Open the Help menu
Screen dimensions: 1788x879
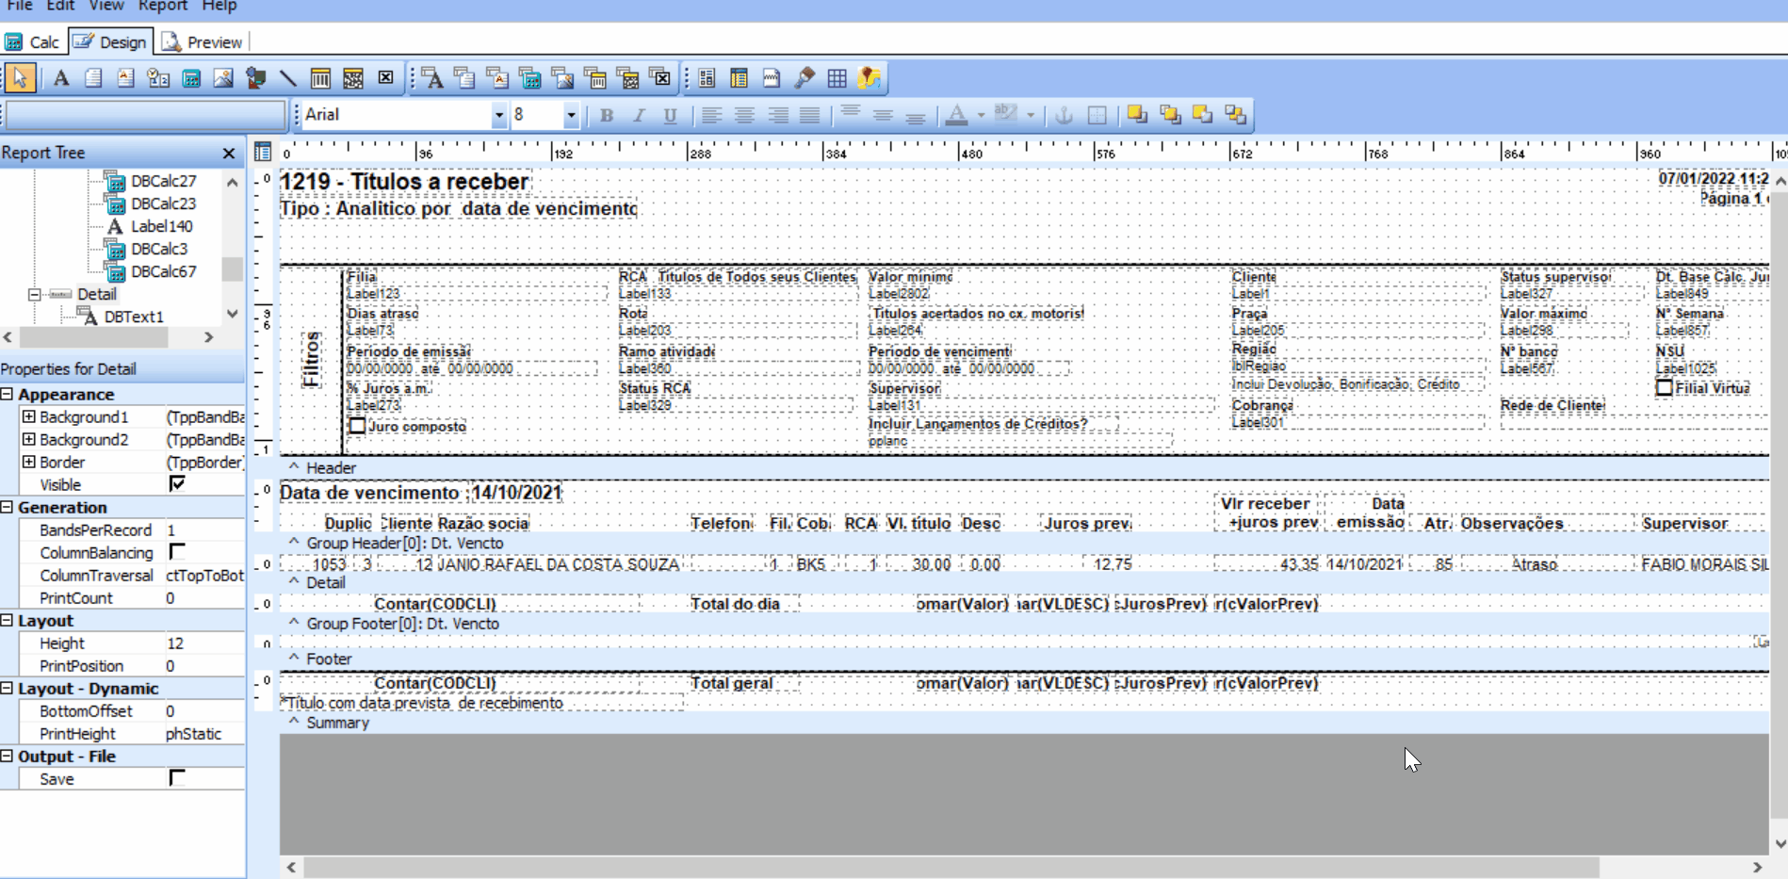219,6
